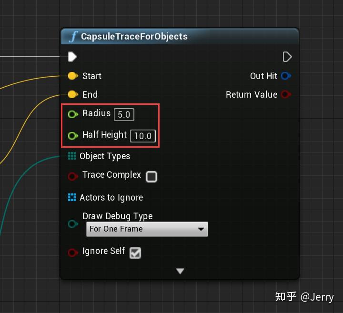Click the Object Types array pin
343x313 pixels.
[x=72, y=156]
